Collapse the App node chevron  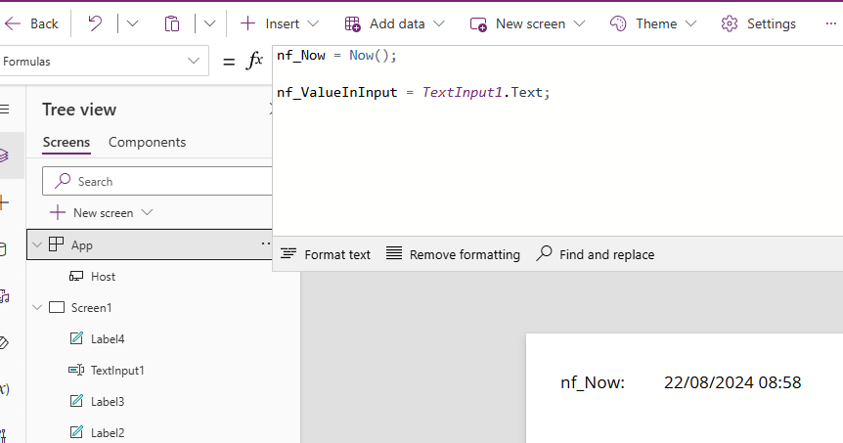pyautogui.click(x=37, y=245)
